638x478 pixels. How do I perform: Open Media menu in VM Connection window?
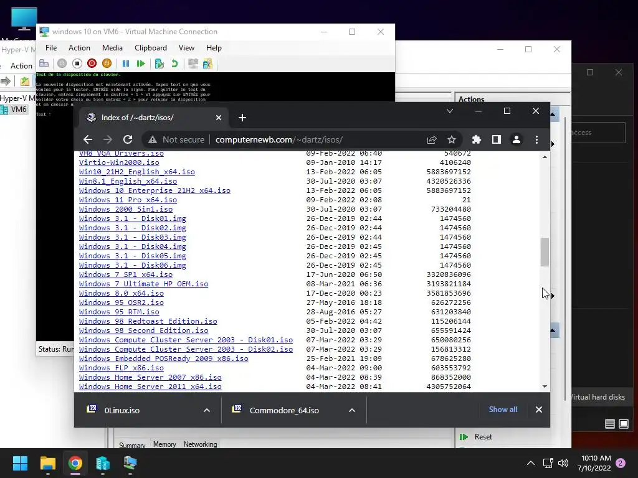click(112, 48)
